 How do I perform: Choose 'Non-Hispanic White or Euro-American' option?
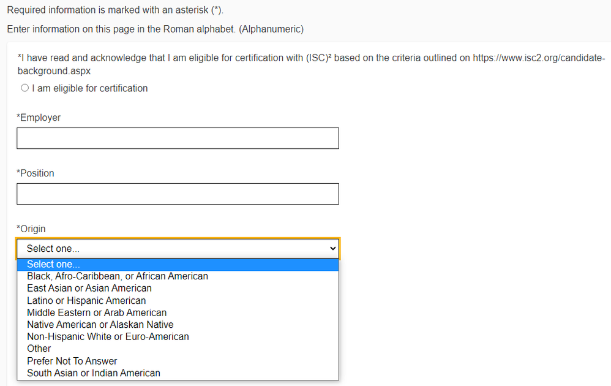tap(108, 336)
